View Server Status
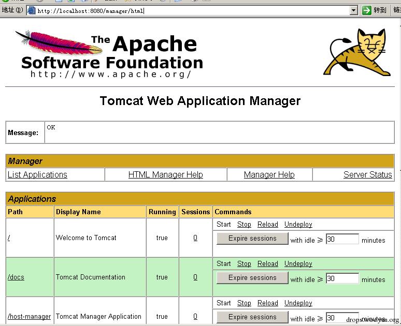The image size is (401, 326). [367, 175]
